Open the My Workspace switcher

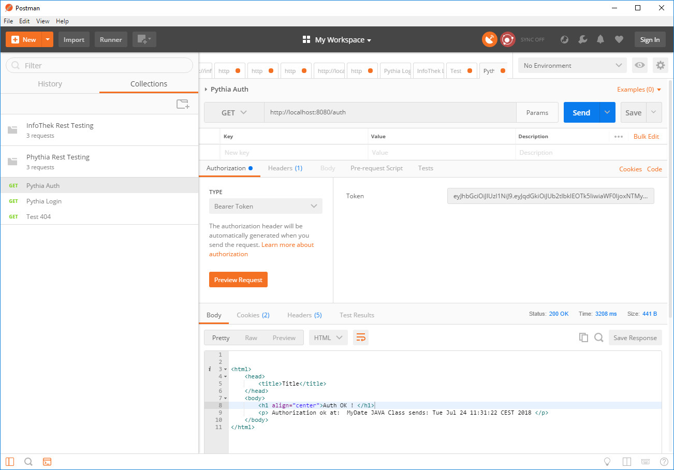point(337,40)
